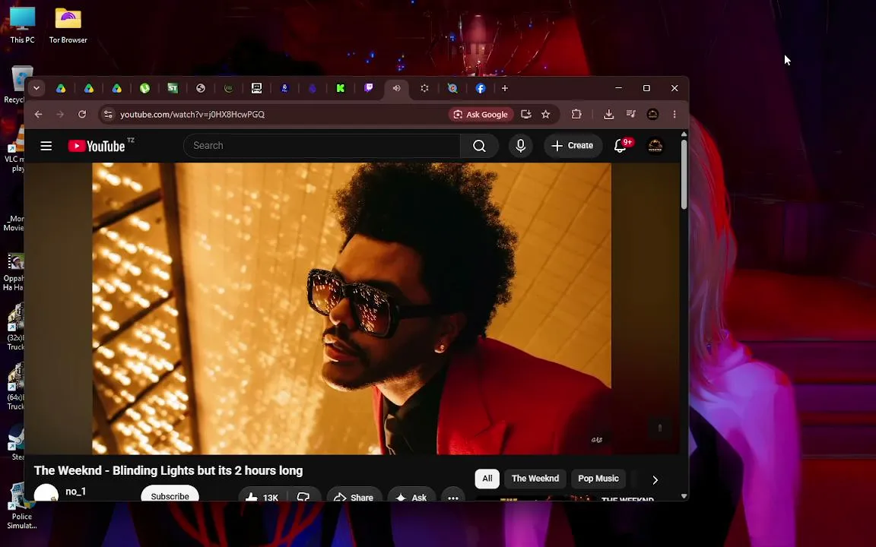Select This PC desktop icon
Screen dimensions: 876x547
pos(22,25)
